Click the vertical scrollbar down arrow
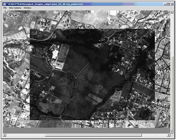Viewport: 176px width, 140px height. (172, 132)
